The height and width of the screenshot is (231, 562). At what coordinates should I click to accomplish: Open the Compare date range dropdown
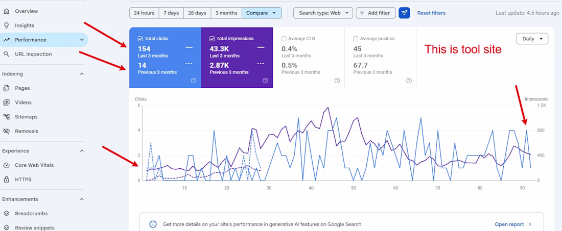tap(262, 13)
